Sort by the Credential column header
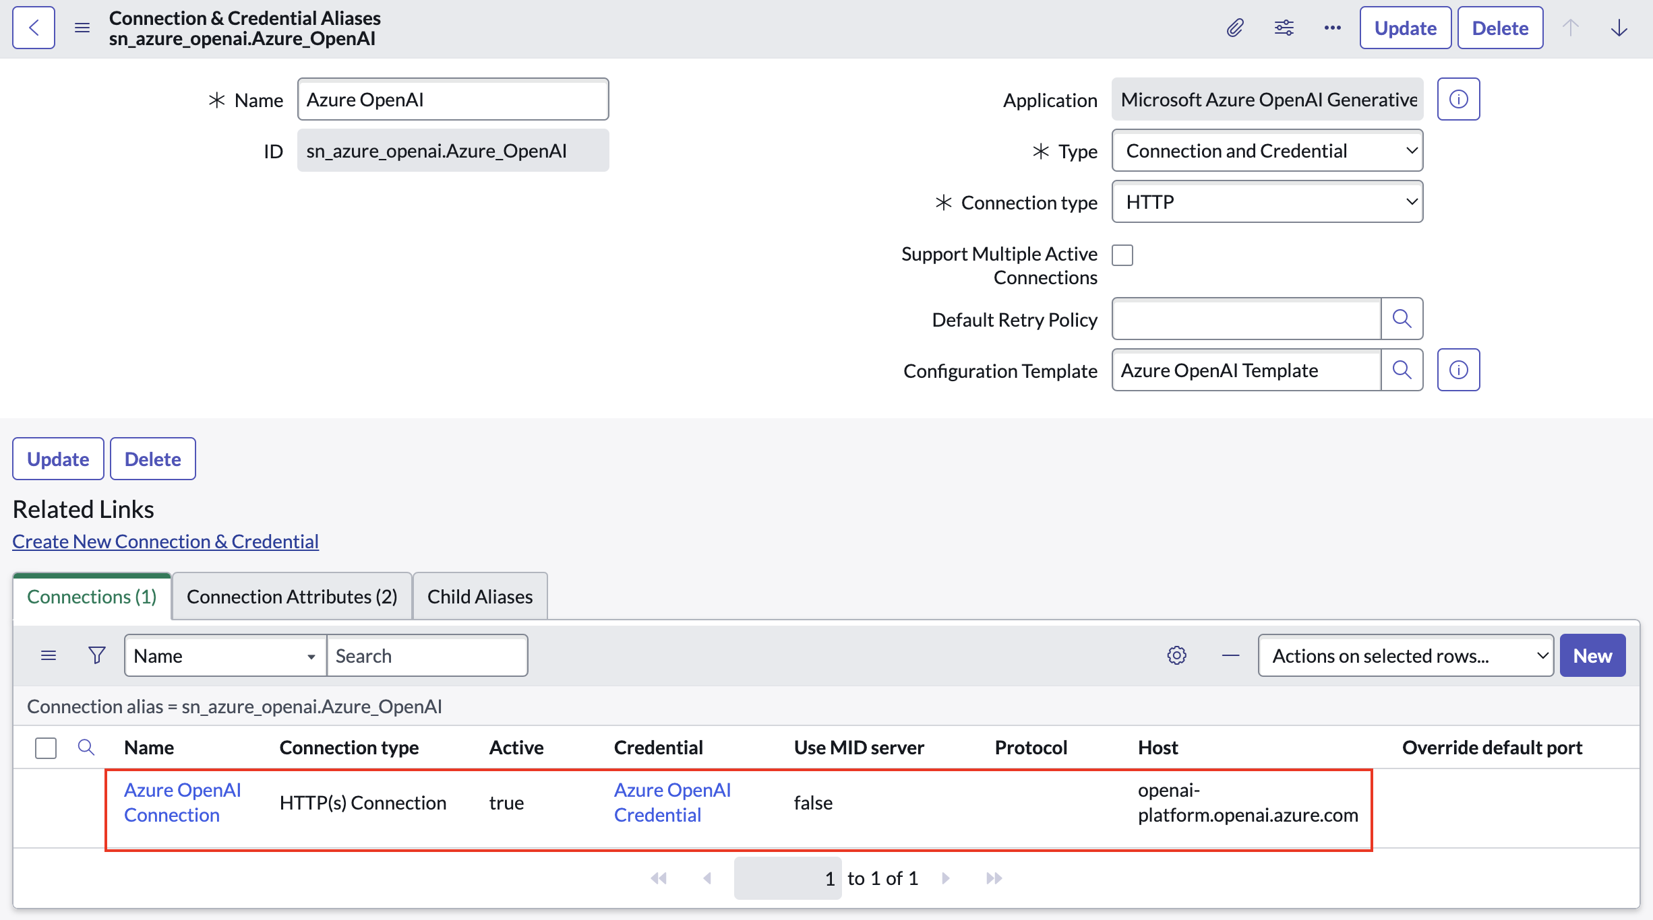Screen dimensions: 1653x920 click(659, 748)
